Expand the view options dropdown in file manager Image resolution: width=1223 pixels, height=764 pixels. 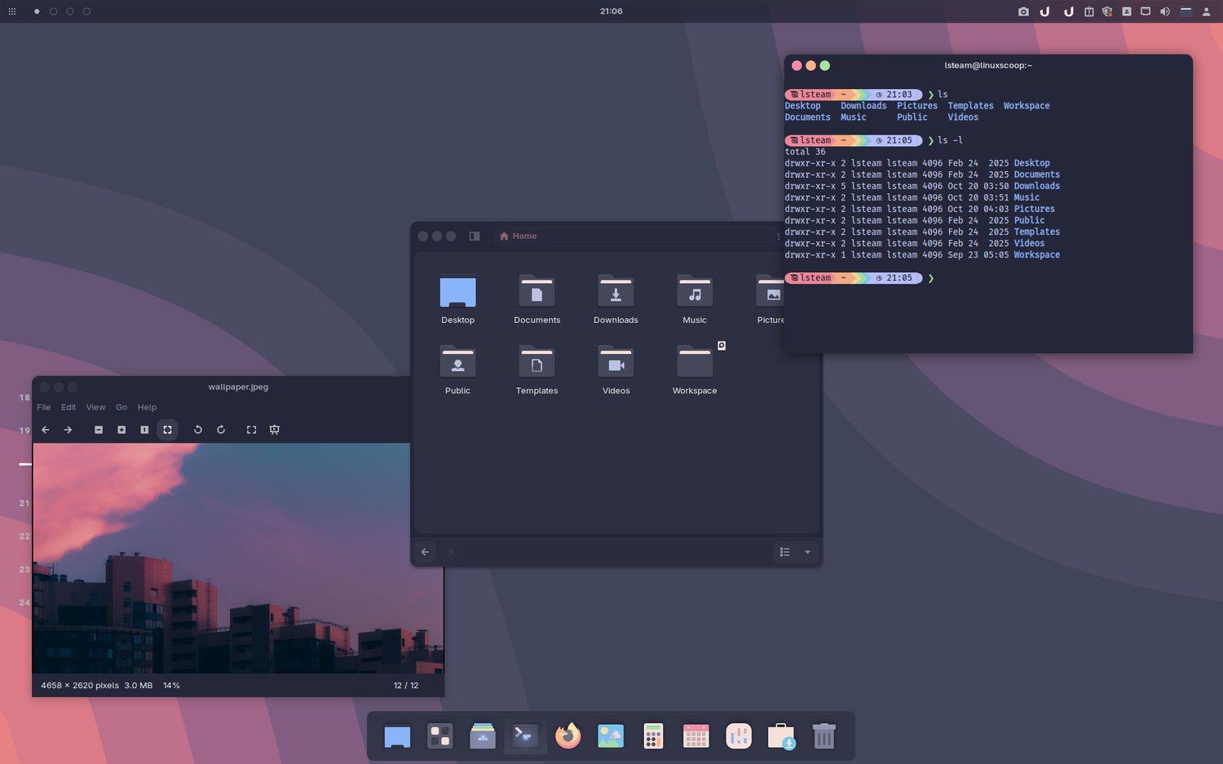click(x=807, y=552)
